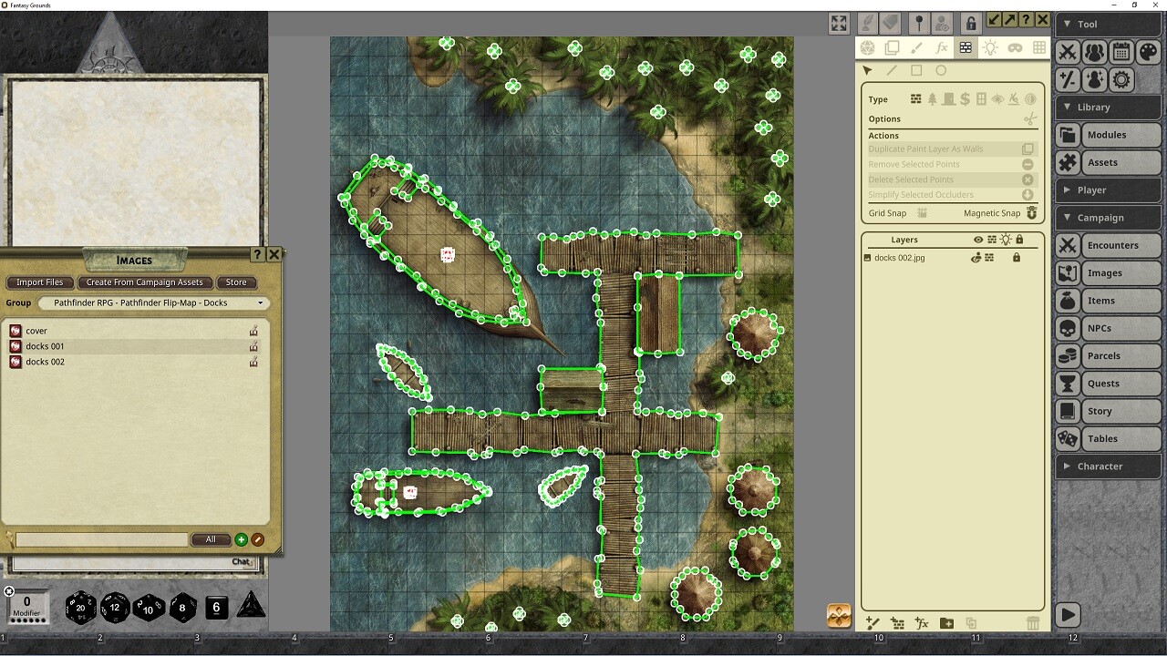Click the effects fx toolbar icon
This screenshot has width=1167, height=656.
point(942,47)
